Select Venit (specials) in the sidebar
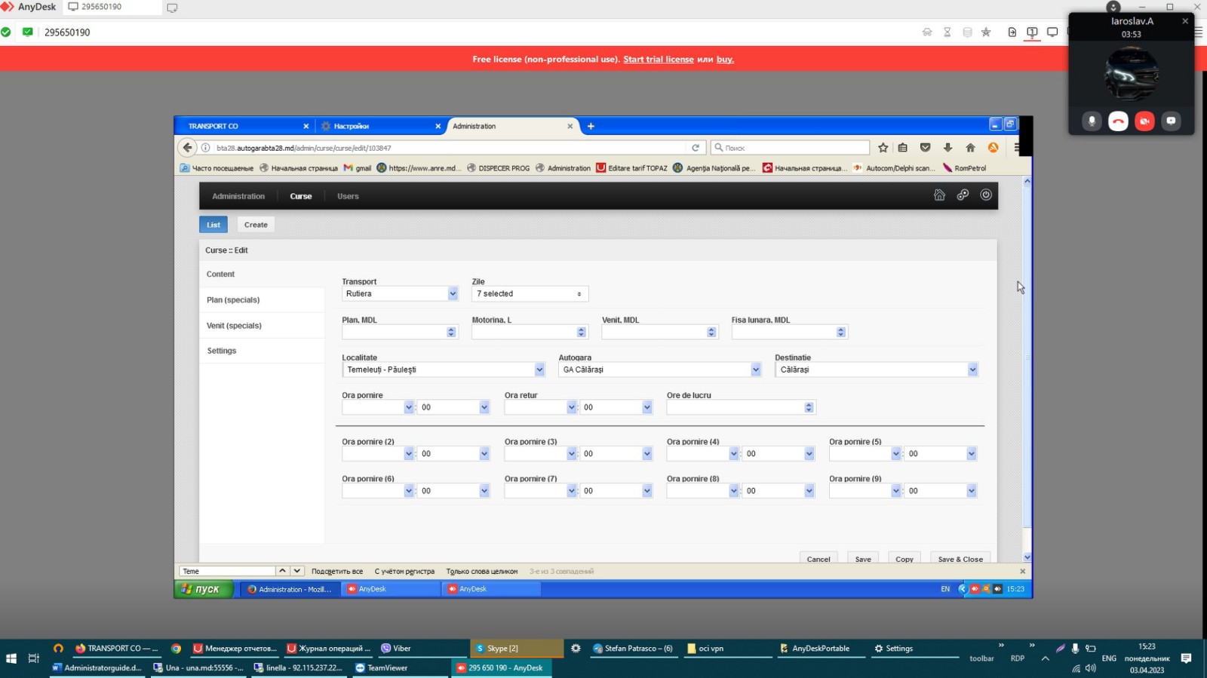Screen dimensions: 1207x678 click(x=262, y=326)
